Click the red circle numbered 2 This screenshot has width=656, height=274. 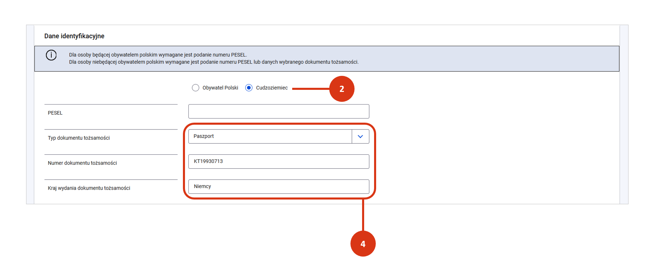click(342, 89)
